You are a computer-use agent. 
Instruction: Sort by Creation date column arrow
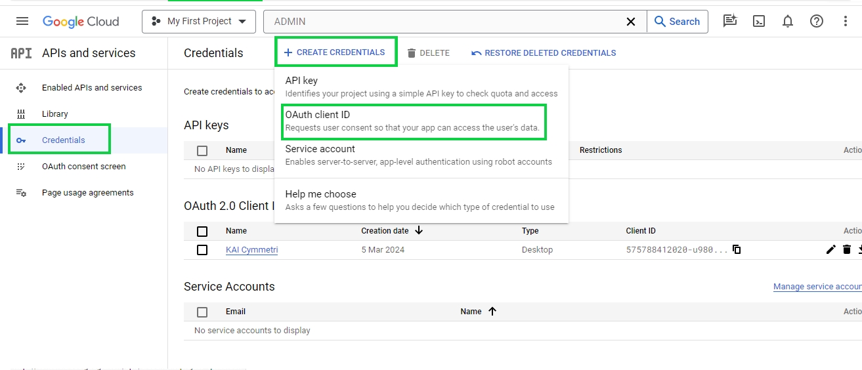419,230
